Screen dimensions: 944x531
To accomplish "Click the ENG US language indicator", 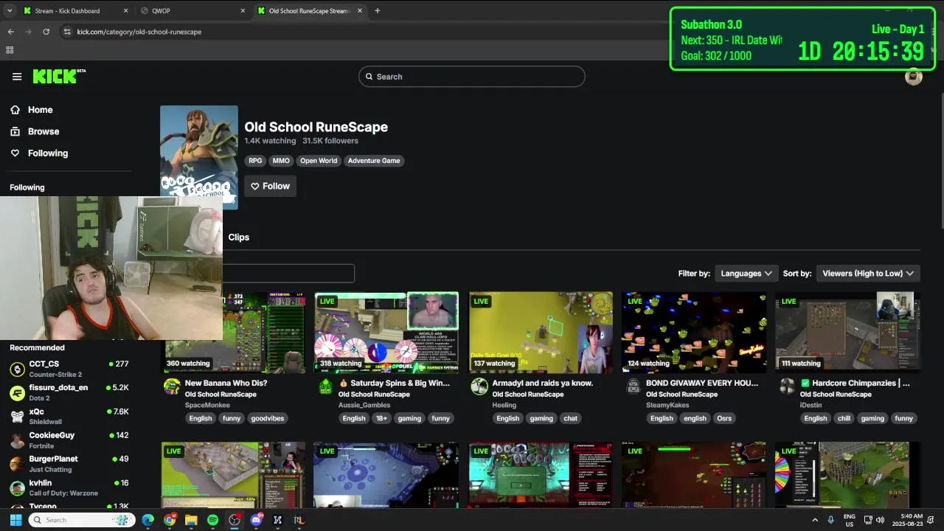I will [x=850, y=520].
